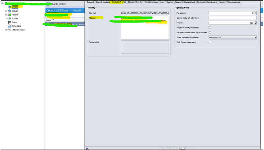The width and height of the screenshot is (264, 150).
Task: Select the filtered client row in list
Action: coord(65,24)
